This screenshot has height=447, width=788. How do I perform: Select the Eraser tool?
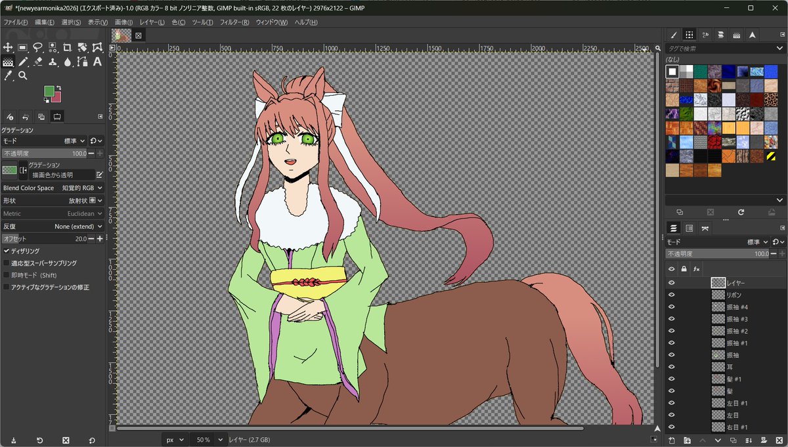[37, 62]
